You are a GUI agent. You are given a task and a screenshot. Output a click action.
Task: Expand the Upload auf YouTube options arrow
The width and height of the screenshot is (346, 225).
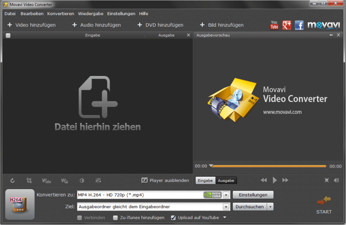click(x=224, y=218)
